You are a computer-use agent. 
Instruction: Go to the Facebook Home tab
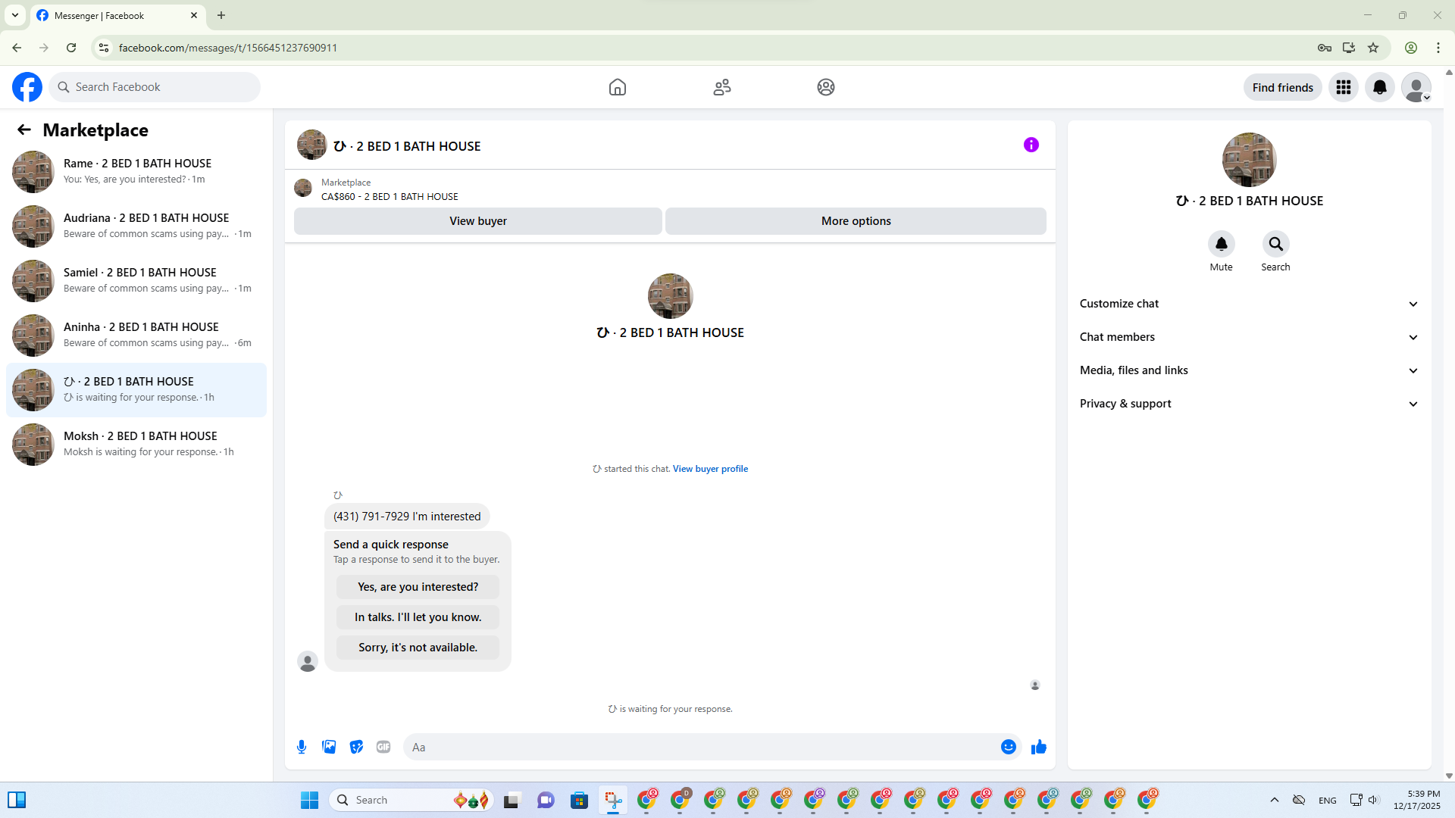(x=617, y=87)
